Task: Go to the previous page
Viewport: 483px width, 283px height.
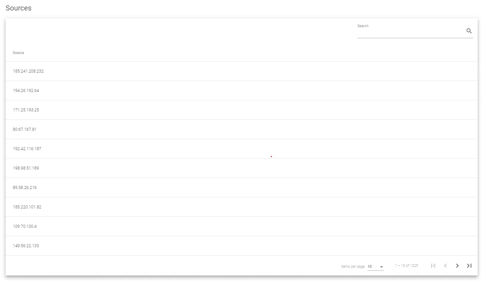Action: coord(445,266)
